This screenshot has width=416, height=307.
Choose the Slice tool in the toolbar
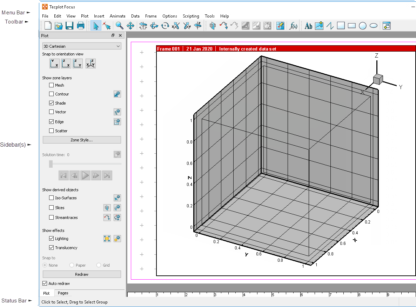[213, 26]
